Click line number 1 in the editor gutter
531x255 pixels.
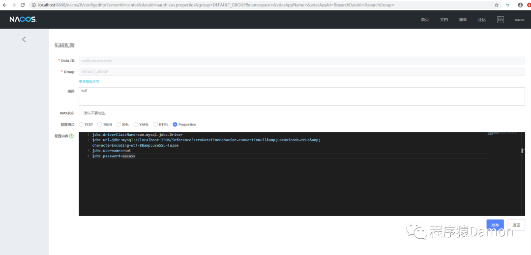[x=88, y=134]
